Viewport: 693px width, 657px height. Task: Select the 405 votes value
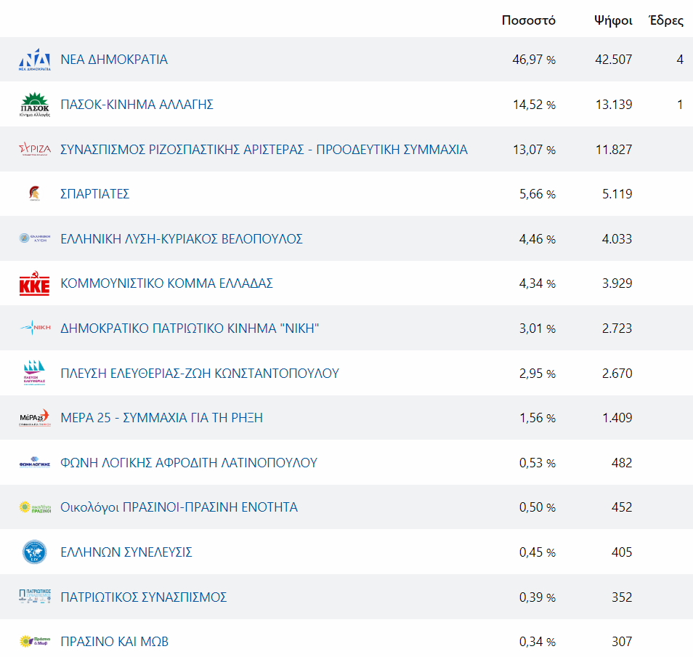click(622, 552)
